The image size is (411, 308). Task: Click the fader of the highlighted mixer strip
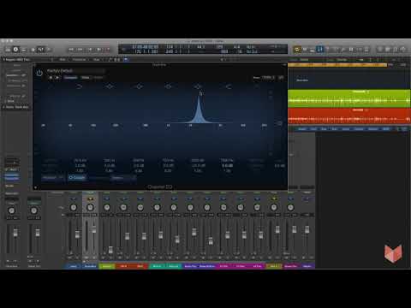coord(94,229)
